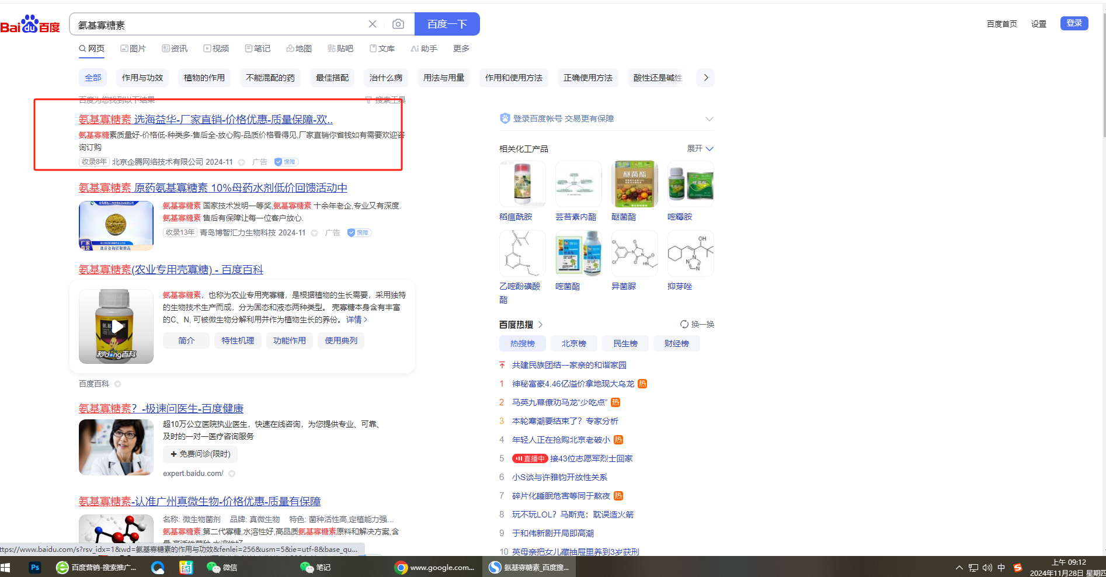Refresh hot list with 换一换
1106x577 pixels.
697,324
